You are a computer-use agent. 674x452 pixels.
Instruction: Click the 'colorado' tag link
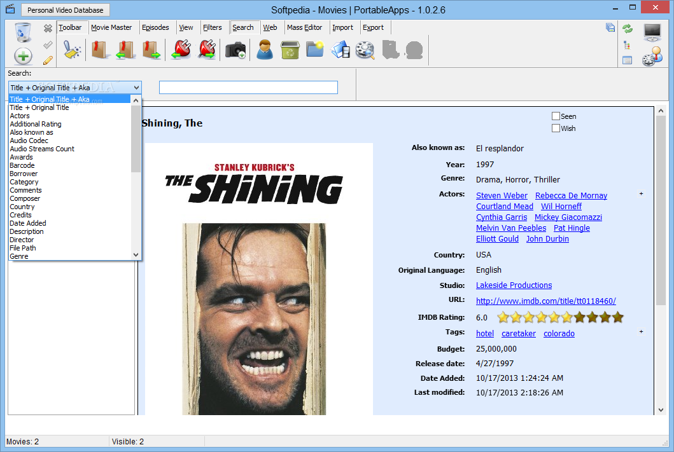pyautogui.click(x=559, y=334)
